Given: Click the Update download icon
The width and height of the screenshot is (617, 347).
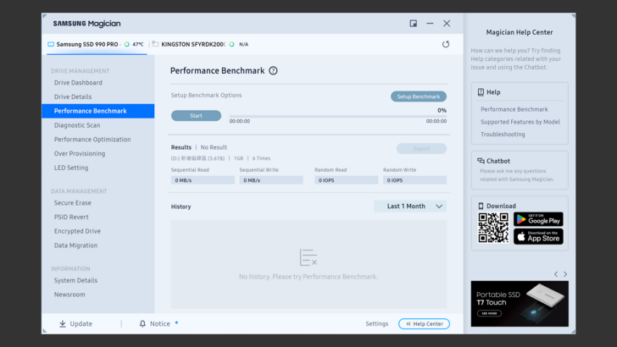Looking at the screenshot, I should click(x=63, y=324).
